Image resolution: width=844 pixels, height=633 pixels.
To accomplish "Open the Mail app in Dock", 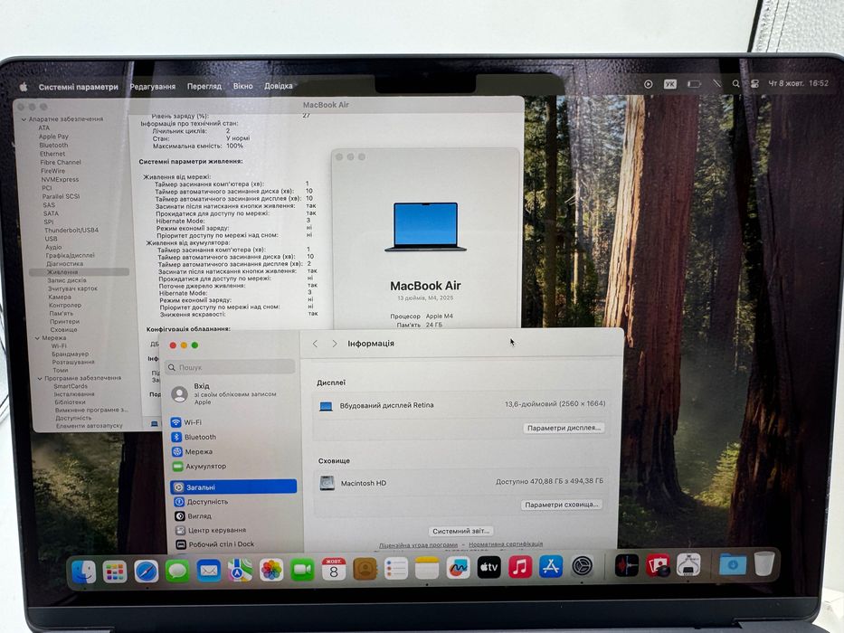I will click(208, 571).
